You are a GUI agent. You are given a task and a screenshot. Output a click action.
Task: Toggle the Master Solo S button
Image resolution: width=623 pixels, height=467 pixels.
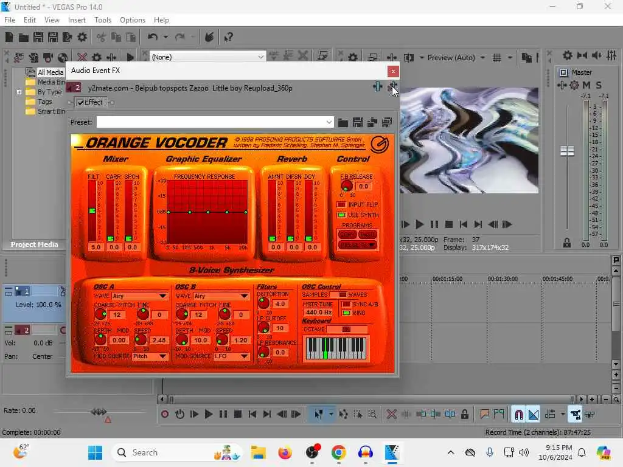click(x=599, y=85)
